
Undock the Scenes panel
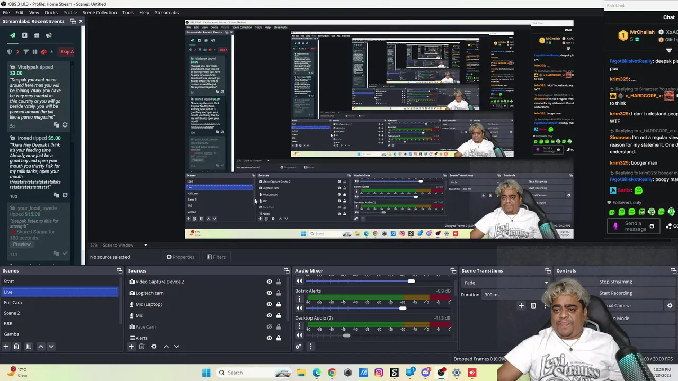(120, 270)
